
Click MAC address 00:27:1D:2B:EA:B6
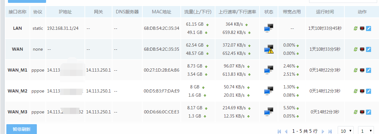pyautogui.click(x=161, y=70)
